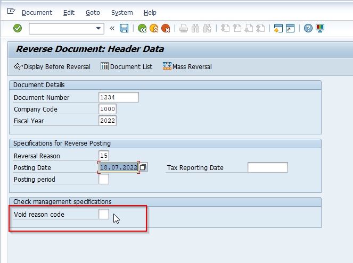
Task: Click the Save diskette icon
Action: click(x=124, y=28)
